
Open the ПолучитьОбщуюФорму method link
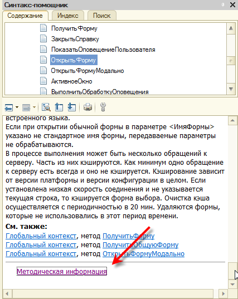pos(140,245)
